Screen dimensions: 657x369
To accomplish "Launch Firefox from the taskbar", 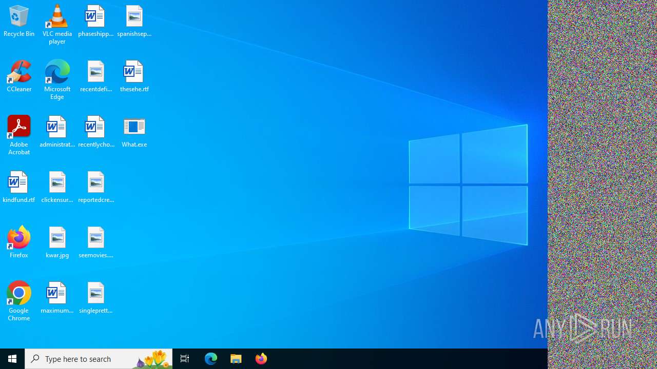I will (x=261, y=359).
